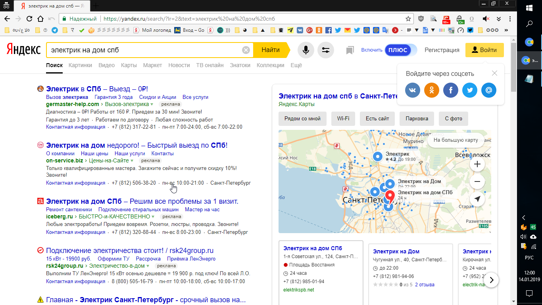
Task: Open the Ещё more services menu
Action: 296,65
